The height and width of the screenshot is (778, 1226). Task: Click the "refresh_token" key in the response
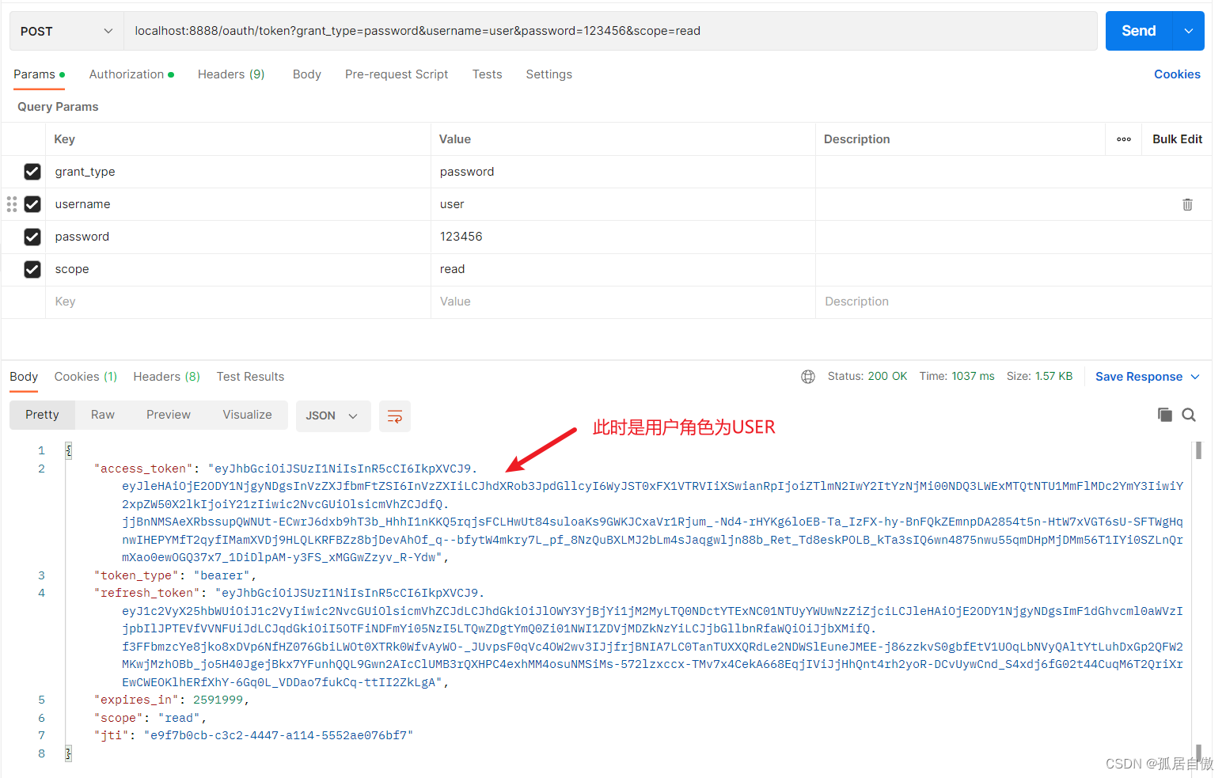coord(147,593)
